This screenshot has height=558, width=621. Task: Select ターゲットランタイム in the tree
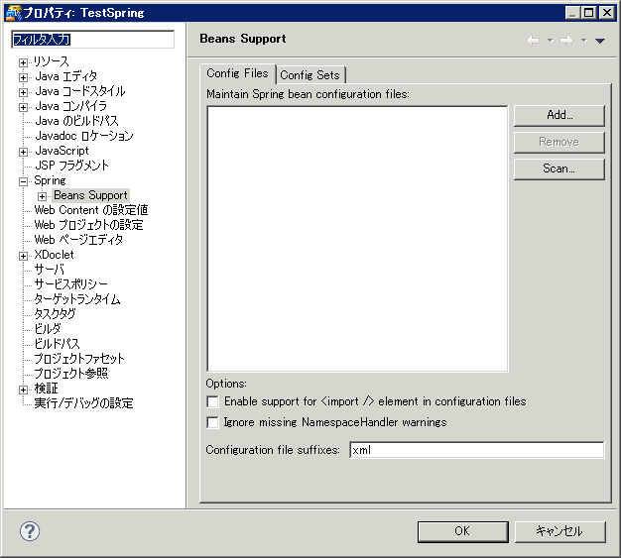pyautogui.click(x=77, y=299)
